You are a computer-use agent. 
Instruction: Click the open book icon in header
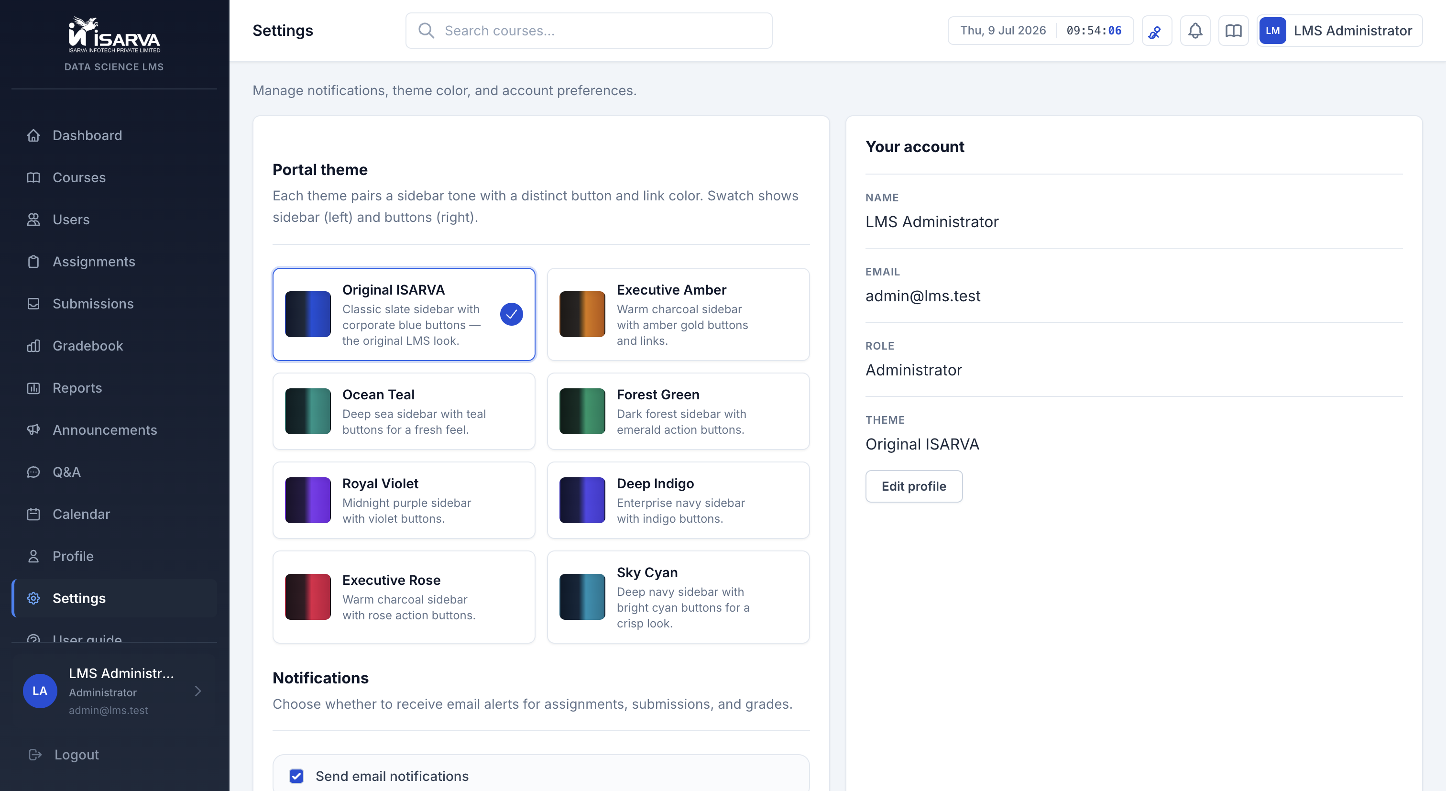(x=1233, y=31)
